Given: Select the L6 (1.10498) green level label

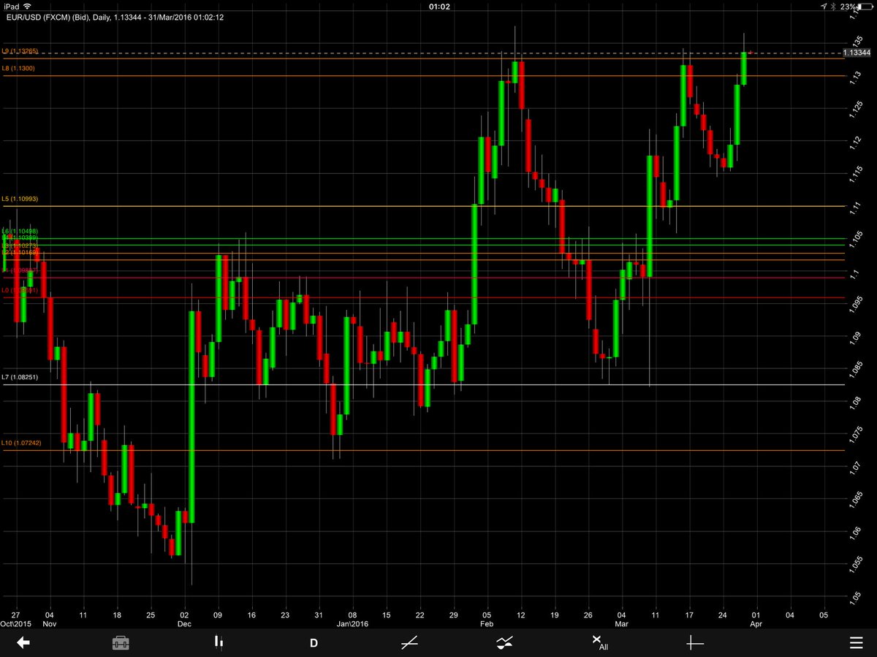Looking at the screenshot, I should pyautogui.click(x=20, y=231).
